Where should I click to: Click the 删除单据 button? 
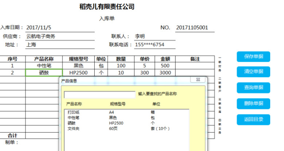pos(253,104)
